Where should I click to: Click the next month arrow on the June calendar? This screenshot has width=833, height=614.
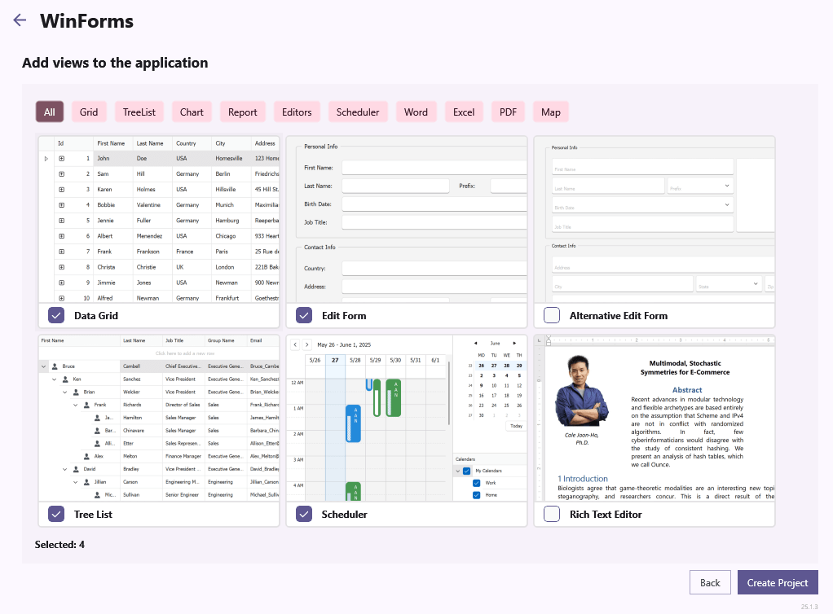[x=514, y=344]
